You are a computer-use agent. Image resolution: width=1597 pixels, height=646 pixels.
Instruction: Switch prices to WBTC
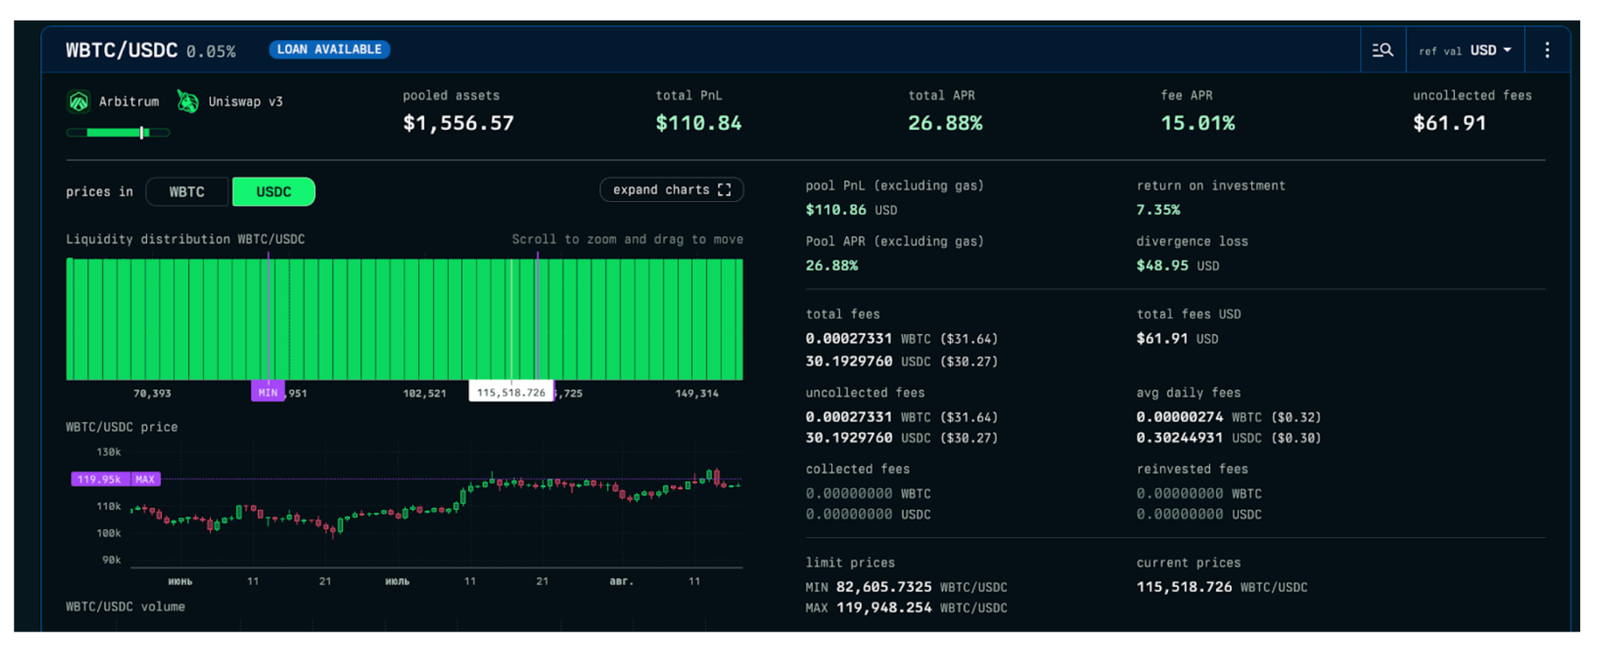pos(187,192)
